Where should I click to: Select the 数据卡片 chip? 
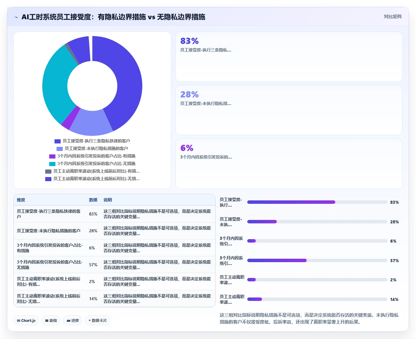(98, 320)
